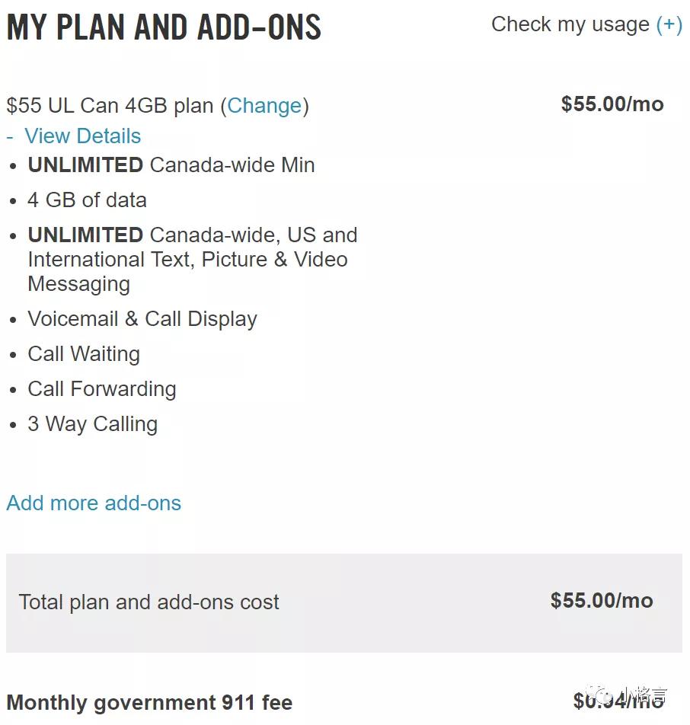The width and height of the screenshot is (690, 725).
Task: Select the Voicemail & Call Display item
Action: pos(142,319)
